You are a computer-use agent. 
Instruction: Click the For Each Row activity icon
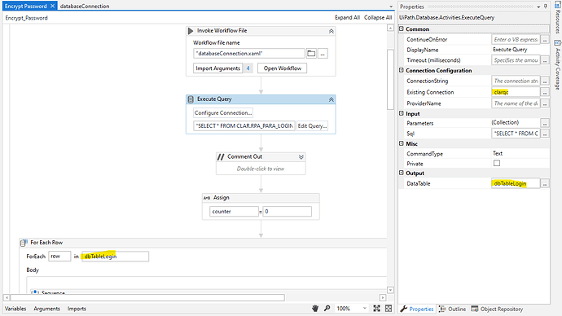tap(24, 243)
